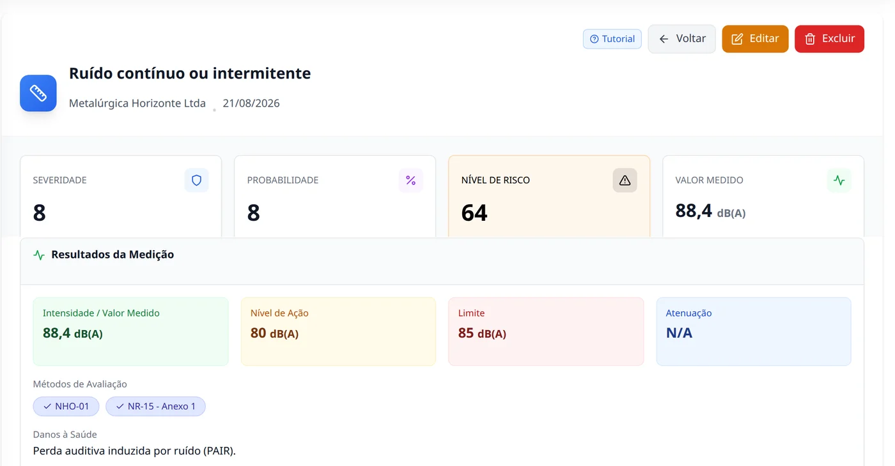Click the Nível de Risco 64 card

pyautogui.click(x=549, y=197)
